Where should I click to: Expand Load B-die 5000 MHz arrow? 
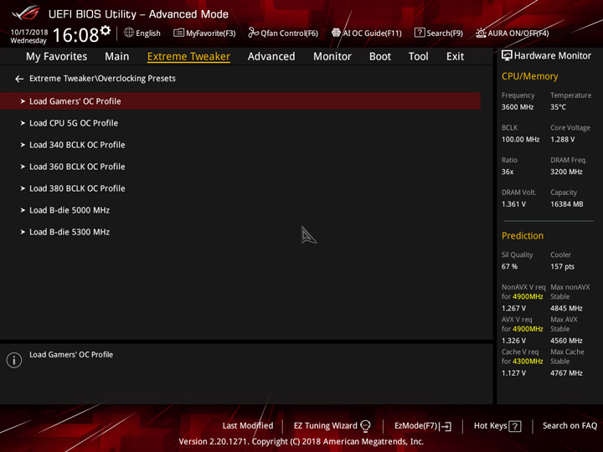[23, 210]
